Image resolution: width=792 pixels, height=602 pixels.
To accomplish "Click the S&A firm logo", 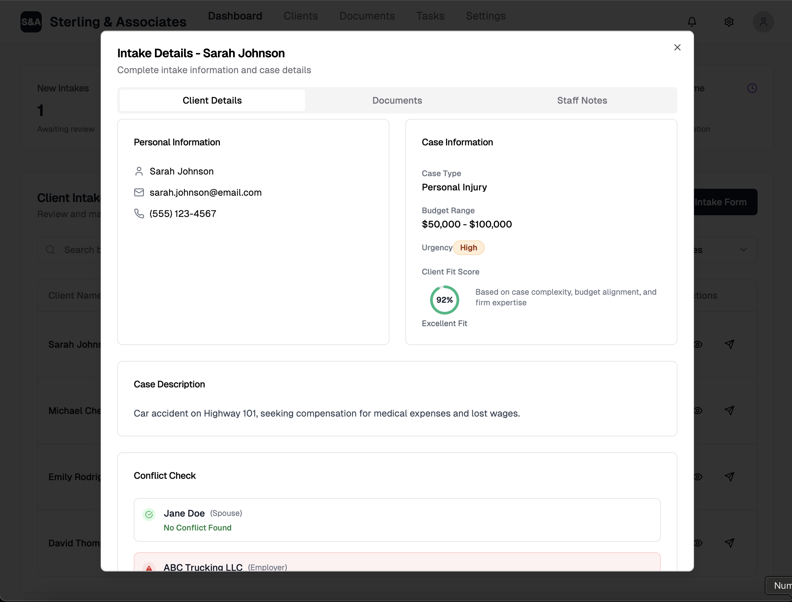I will (x=31, y=22).
